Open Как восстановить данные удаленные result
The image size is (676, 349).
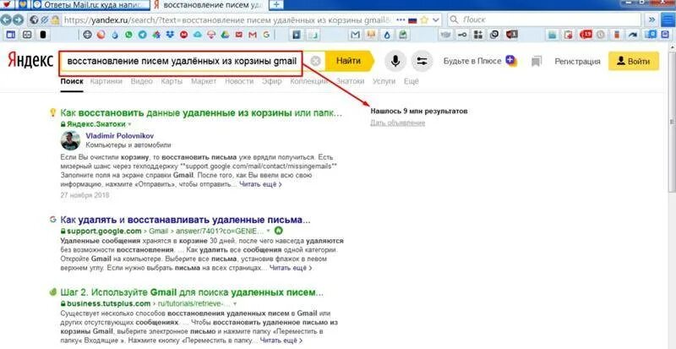coord(201,113)
